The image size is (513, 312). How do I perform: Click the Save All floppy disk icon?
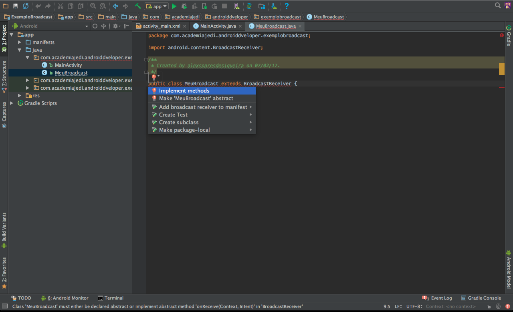[x=16, y=6]
